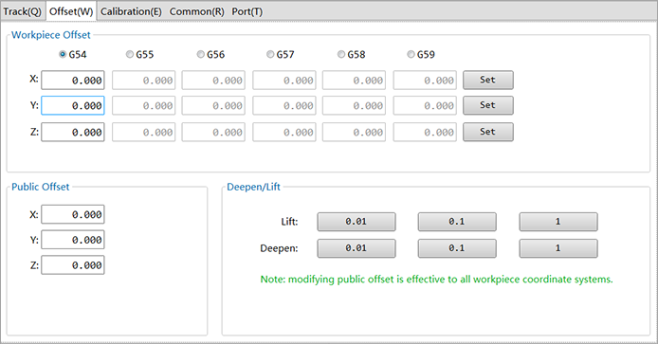
Task: Deepen by 1
Action: click(558, 248)
